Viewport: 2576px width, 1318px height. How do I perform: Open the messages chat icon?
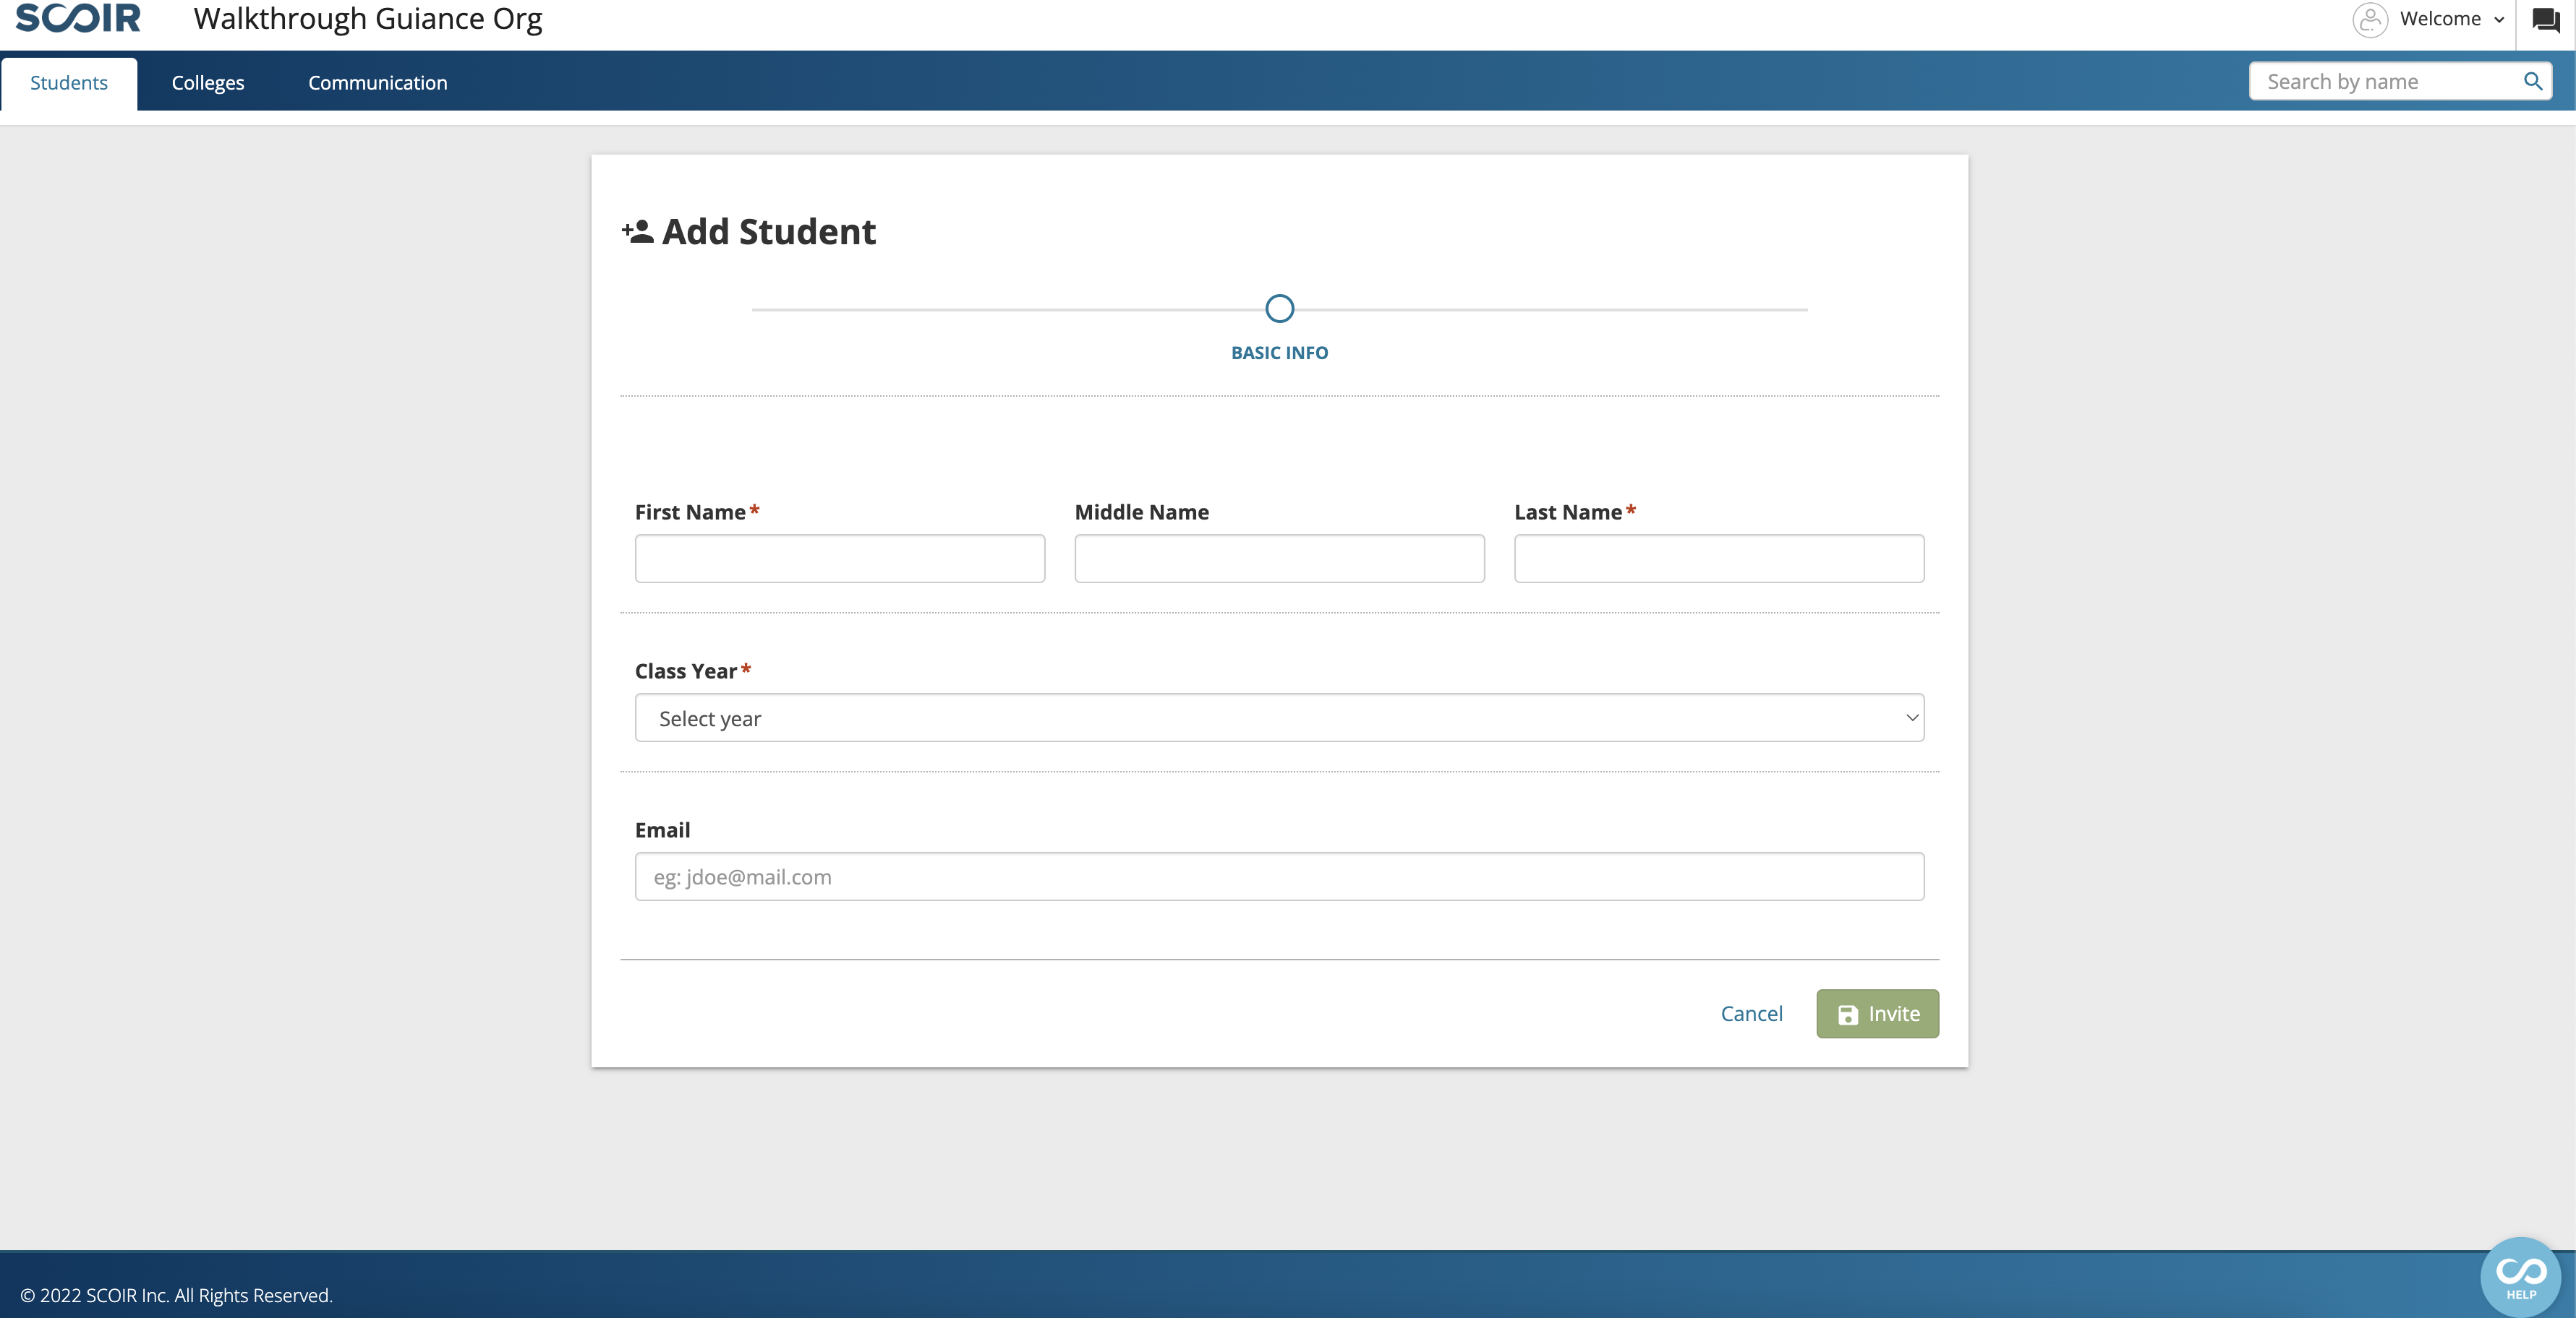pos(2545,19)
